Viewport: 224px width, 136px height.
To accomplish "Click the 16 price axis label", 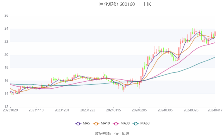I will (6, 81).
